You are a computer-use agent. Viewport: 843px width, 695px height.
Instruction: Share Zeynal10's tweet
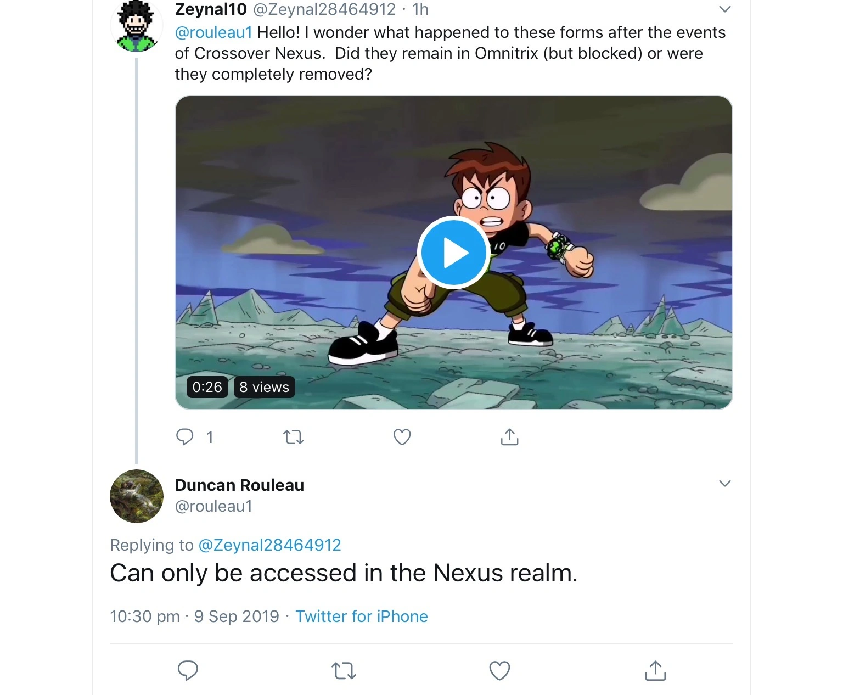[x=509, y=437]
